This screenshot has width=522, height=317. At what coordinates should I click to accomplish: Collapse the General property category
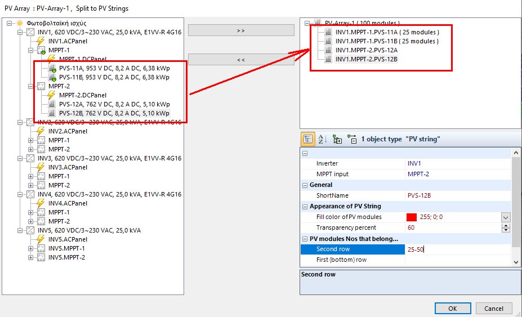coord(305,185)
